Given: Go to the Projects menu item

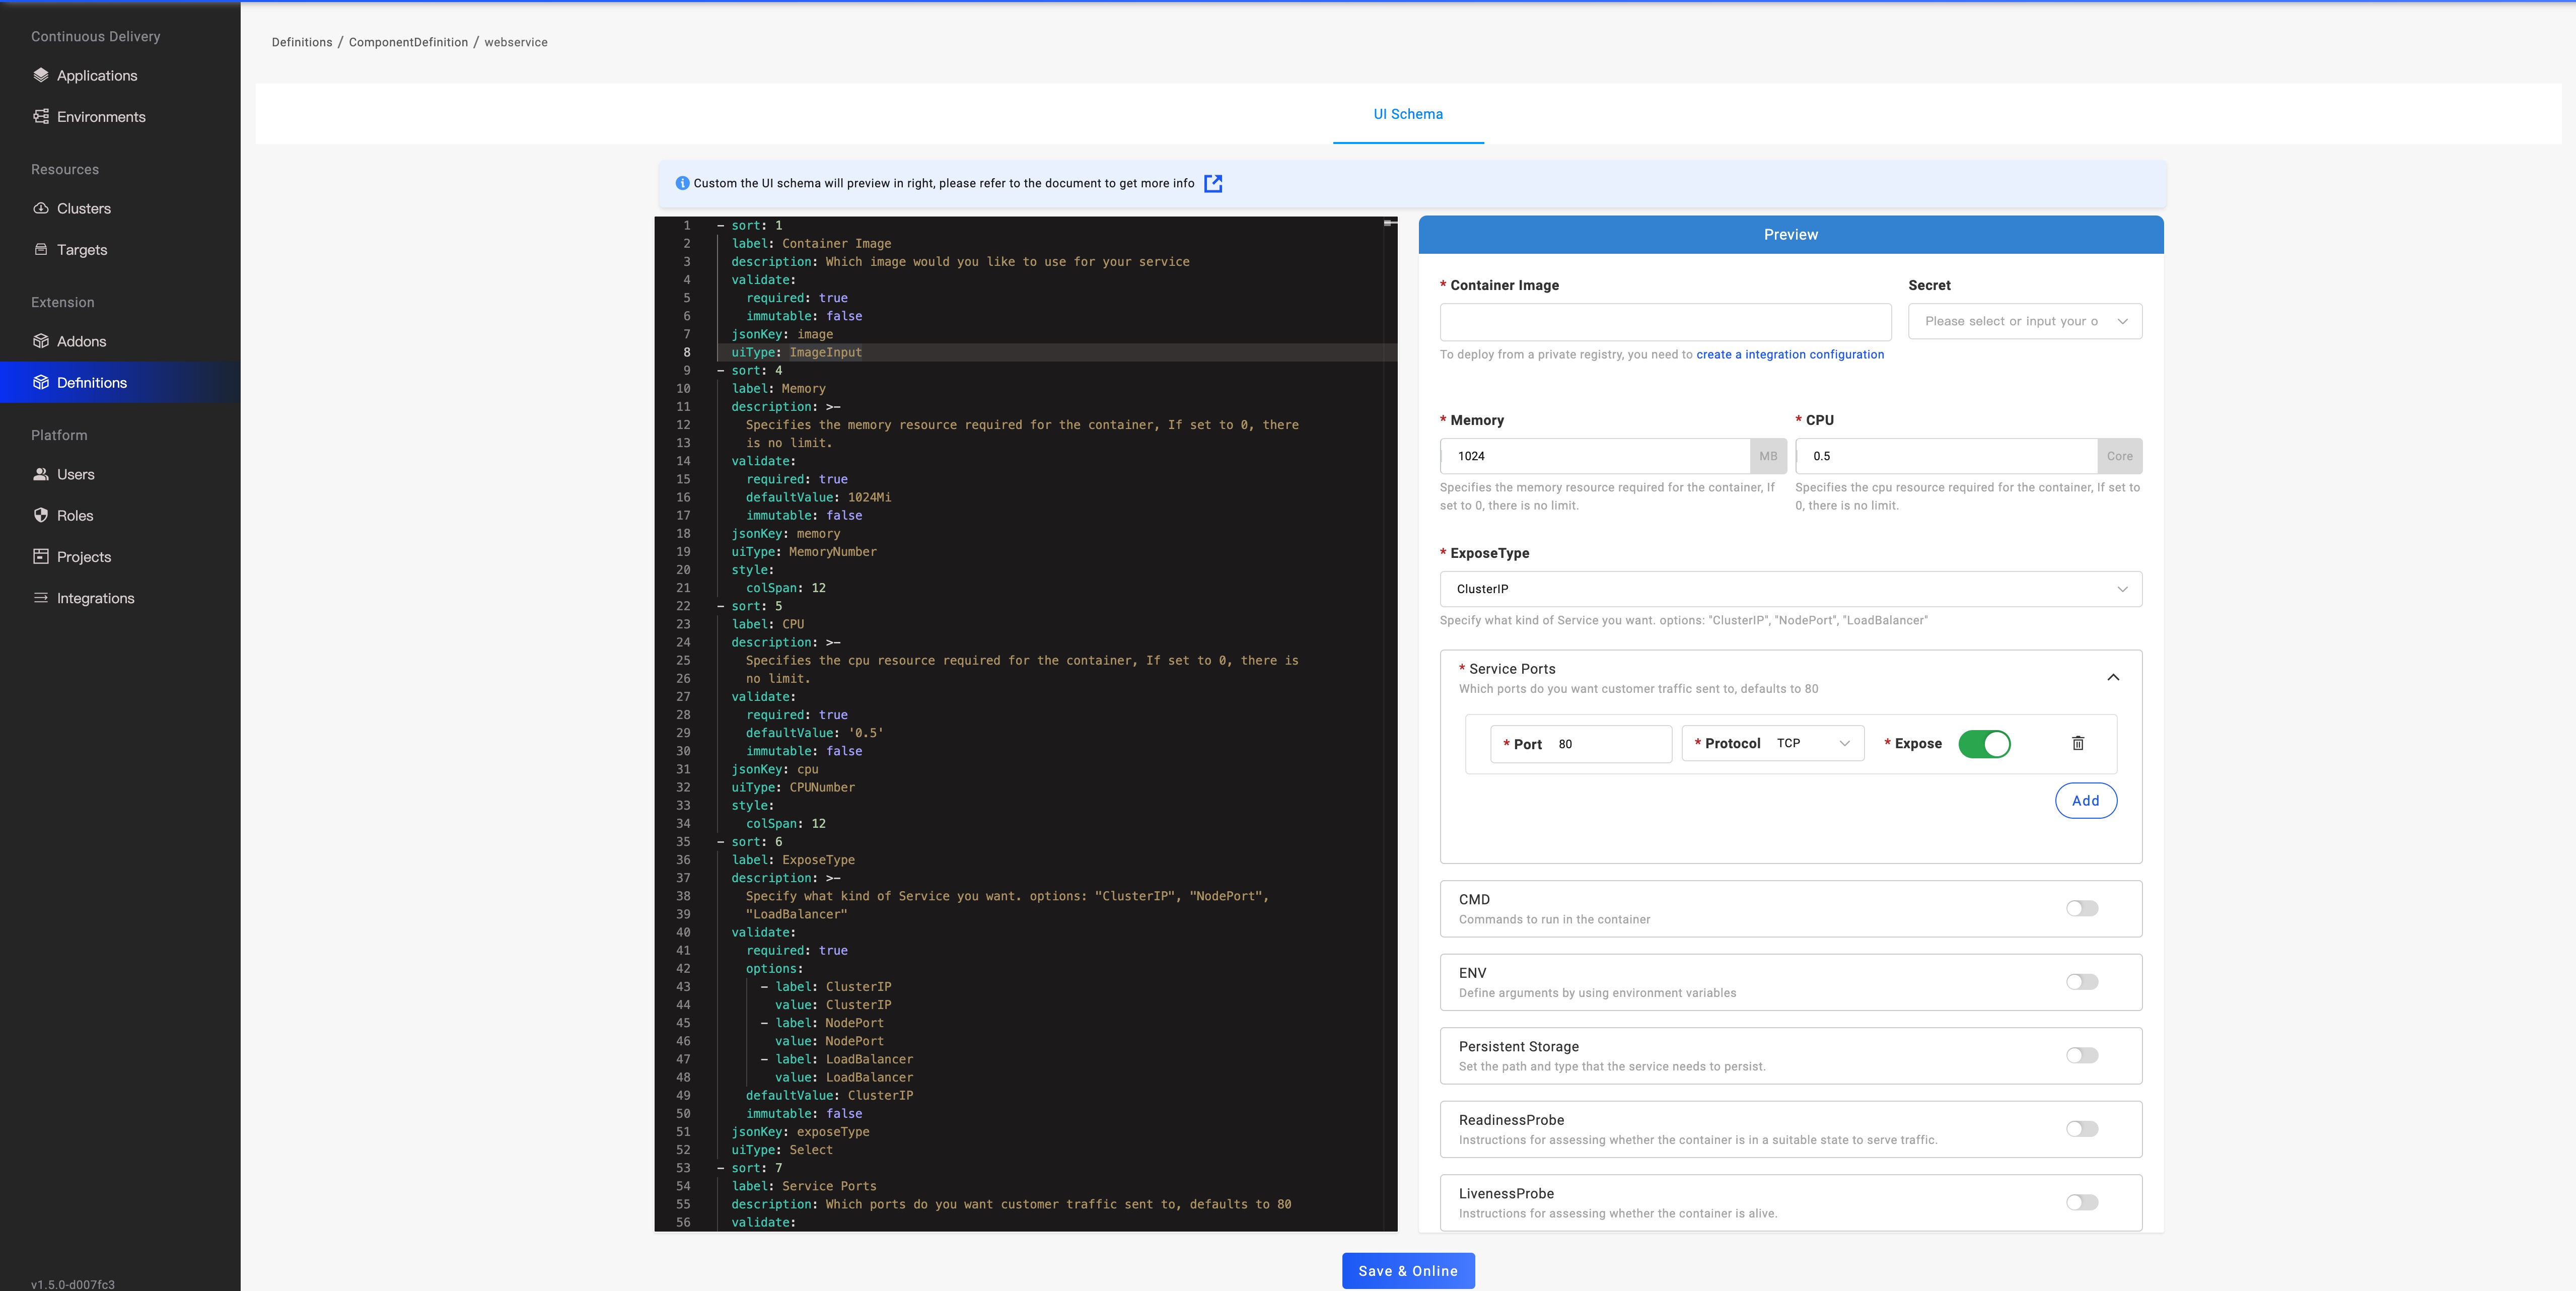Looking at the screenshot, I should coord(83,557).
